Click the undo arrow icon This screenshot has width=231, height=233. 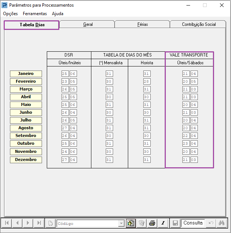click(x=211, y=223)
